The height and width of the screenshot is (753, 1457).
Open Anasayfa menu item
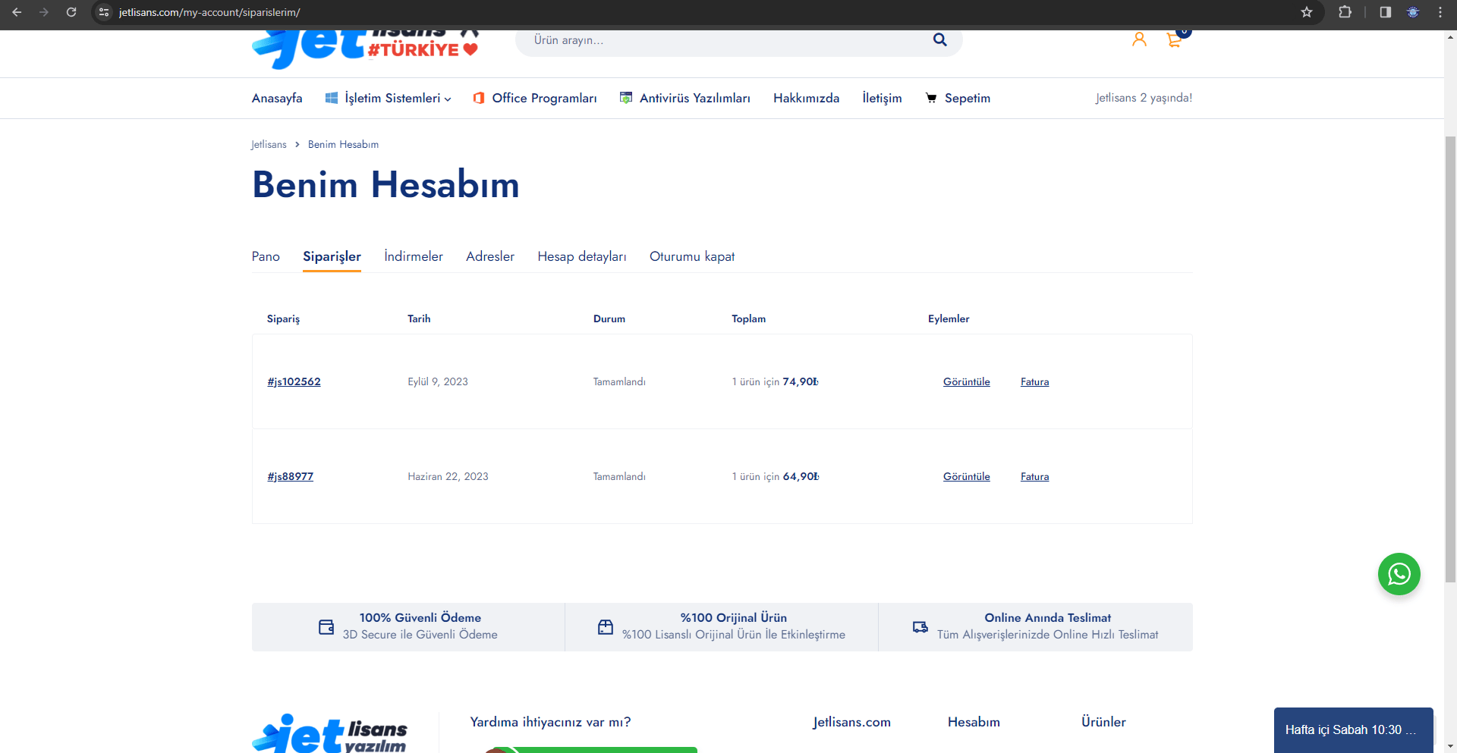[x=277, y=98]
